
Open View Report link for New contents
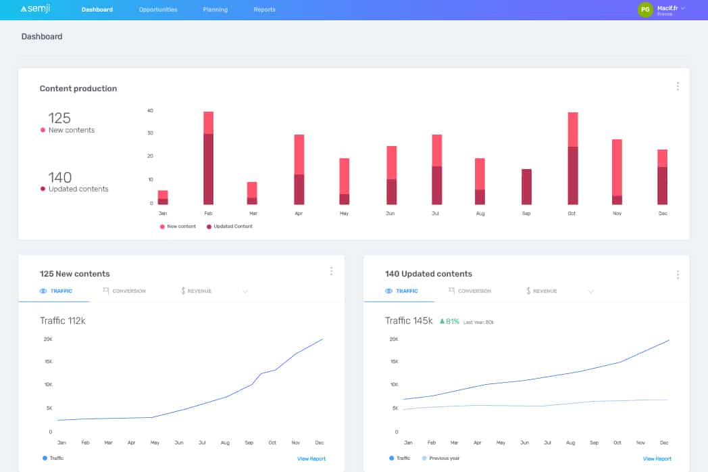click(311, 459)
